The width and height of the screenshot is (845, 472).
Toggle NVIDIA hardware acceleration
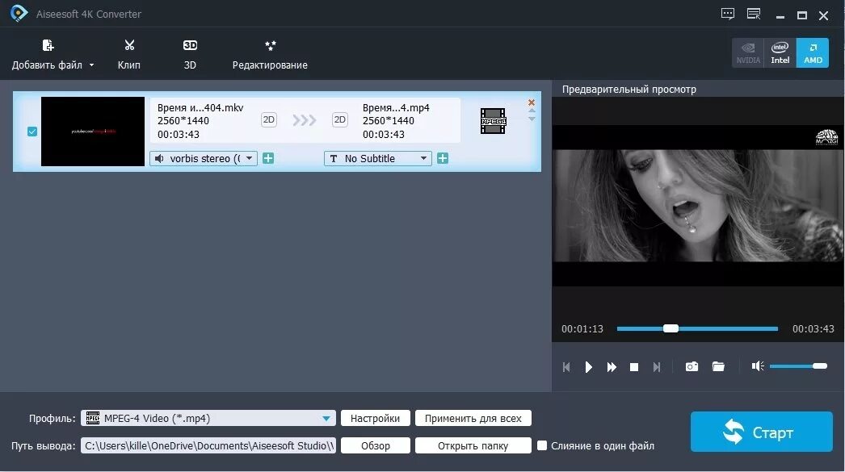pos(748,52)
